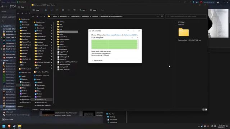Click steamapps in the address breadcrumb

[86, 16]
